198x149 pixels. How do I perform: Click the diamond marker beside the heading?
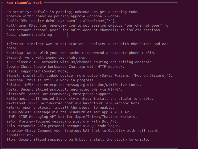click(2, 3)
